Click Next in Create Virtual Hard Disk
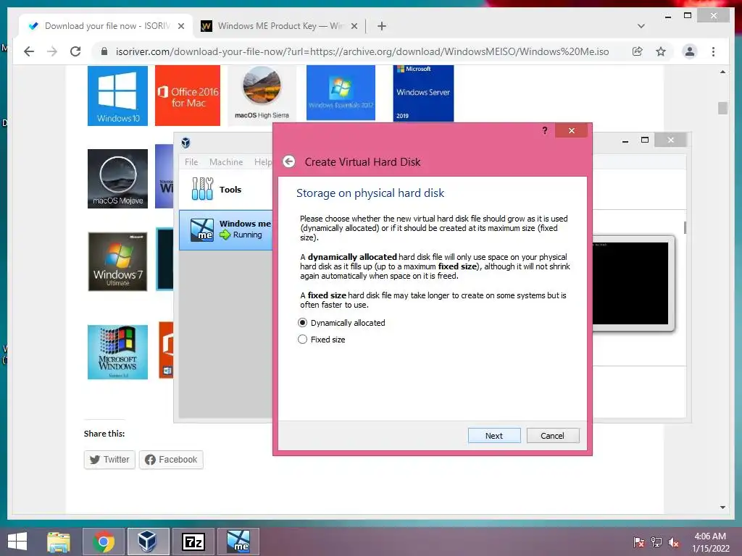The image size is (742, 556). point(494,435)
